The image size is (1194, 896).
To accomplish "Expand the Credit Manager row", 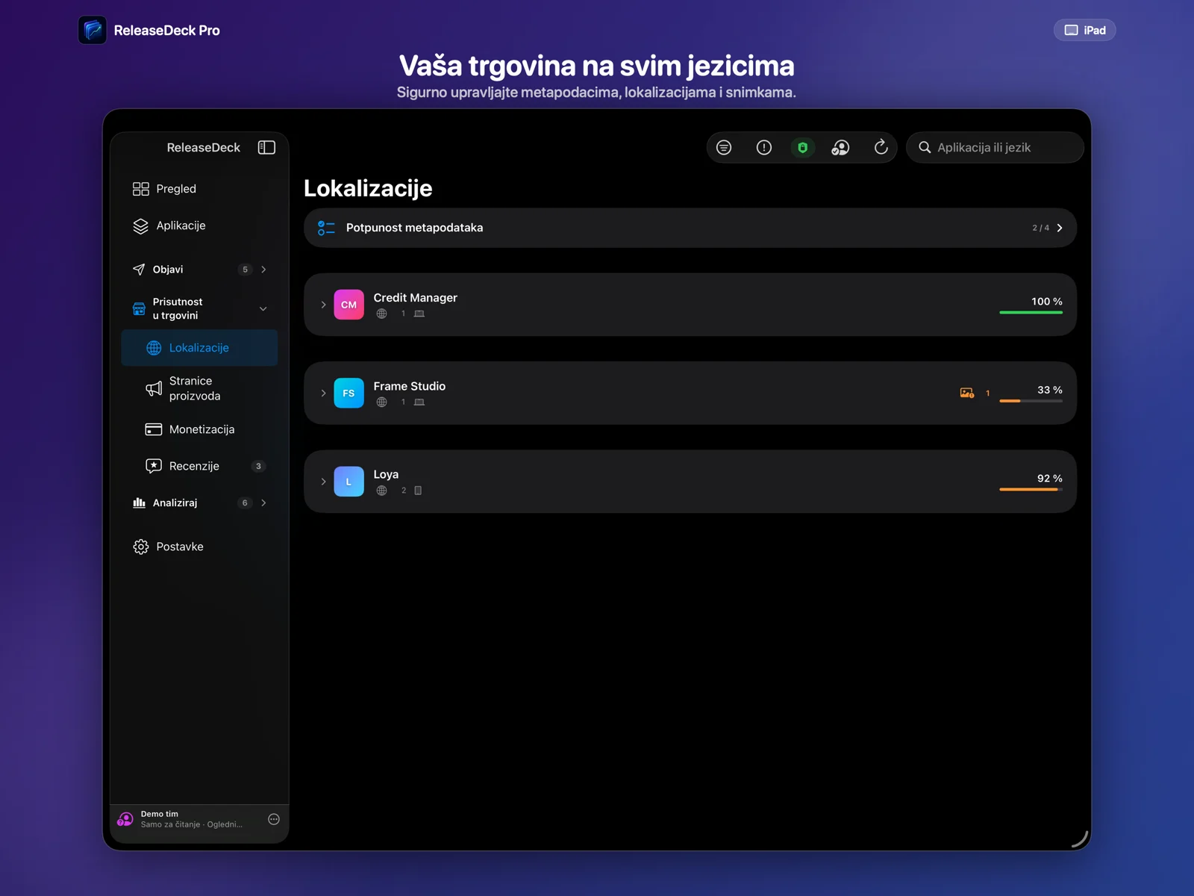I will (x=323, y=305).
